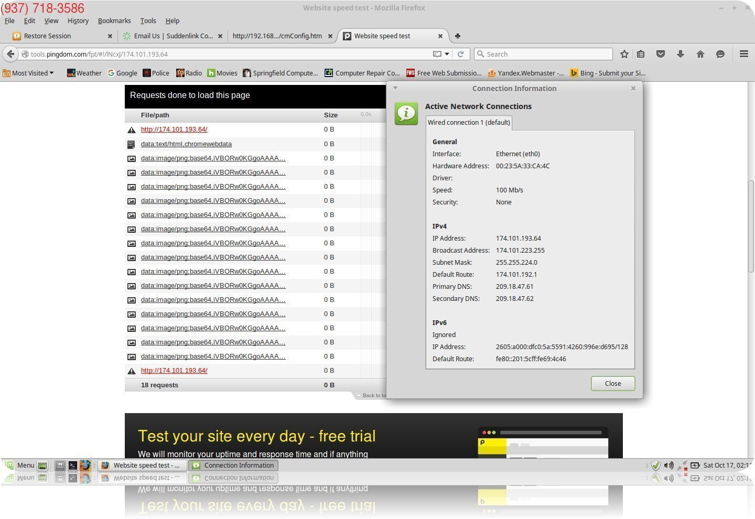
Task: Open the Pocket save icon
Action: [661, 54]
